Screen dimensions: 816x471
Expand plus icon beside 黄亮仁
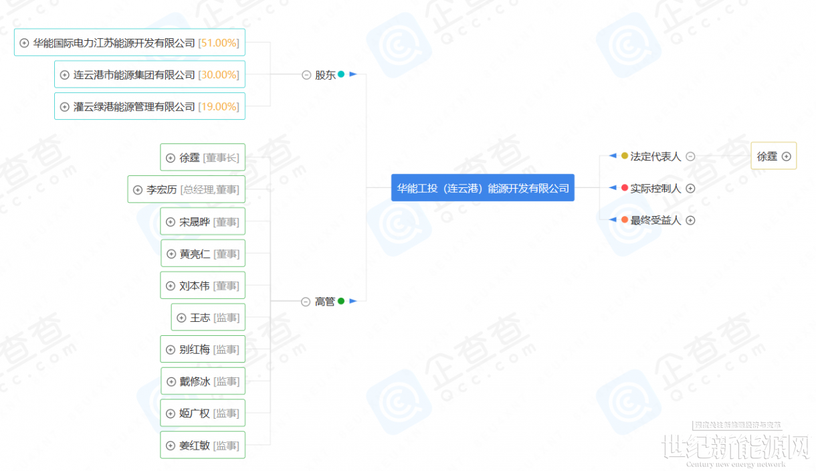171,254
